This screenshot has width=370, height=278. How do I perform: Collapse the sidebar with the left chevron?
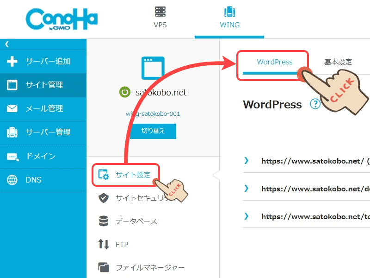(x=7, y=44)
